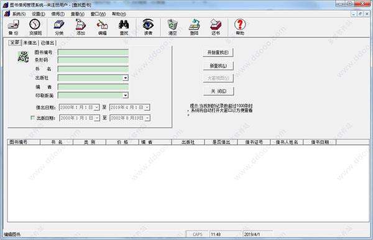This screenshot has width=373, height=240.
Task: Open the 借出日期 start date dropdown
Action: pyautogui.click(x=96, y=108)
